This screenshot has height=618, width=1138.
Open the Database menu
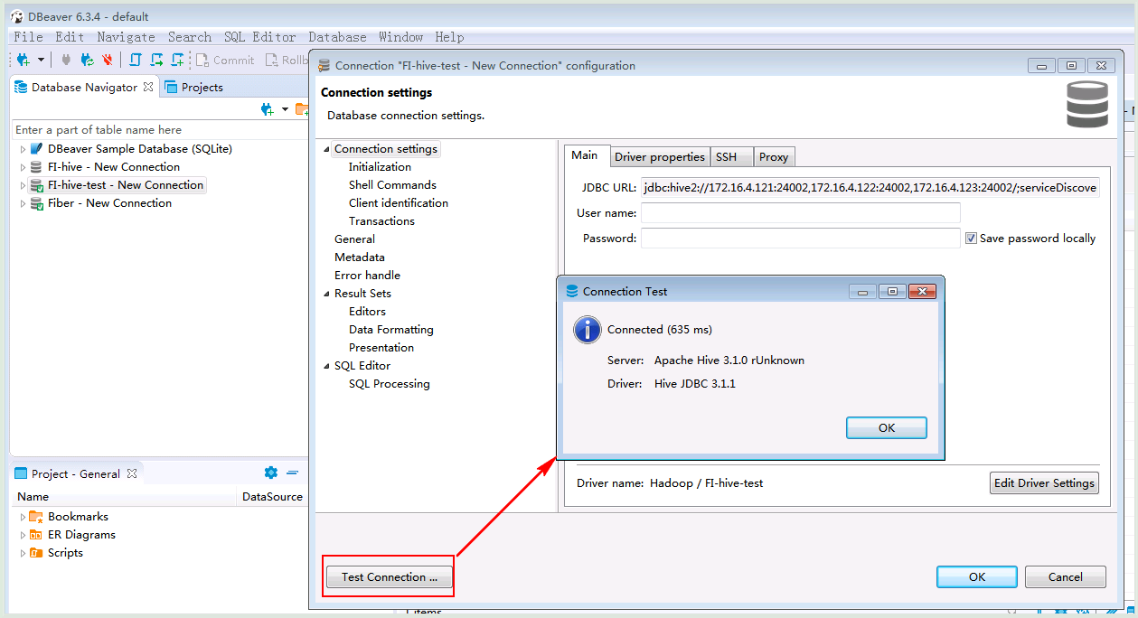[x=337, y=37]
